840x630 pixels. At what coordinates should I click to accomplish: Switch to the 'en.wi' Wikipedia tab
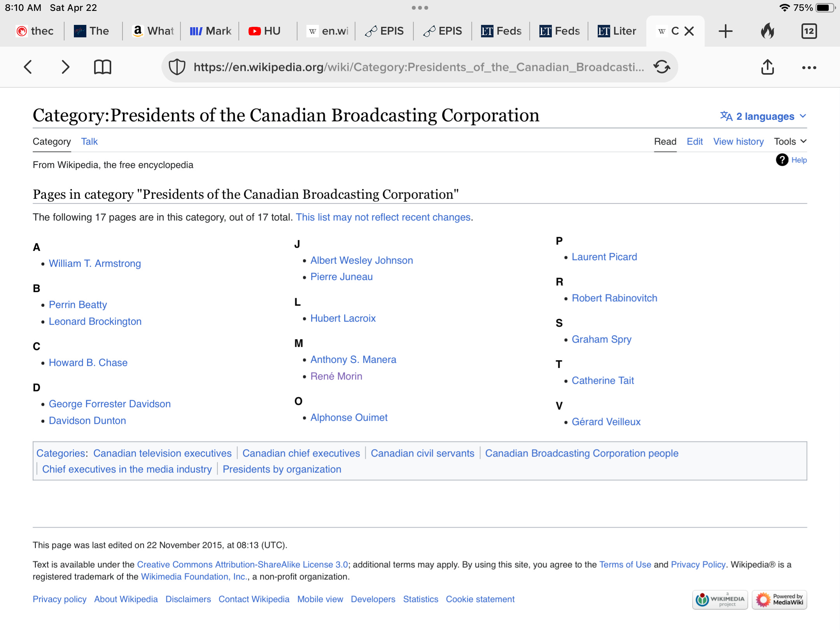point(328,31)
